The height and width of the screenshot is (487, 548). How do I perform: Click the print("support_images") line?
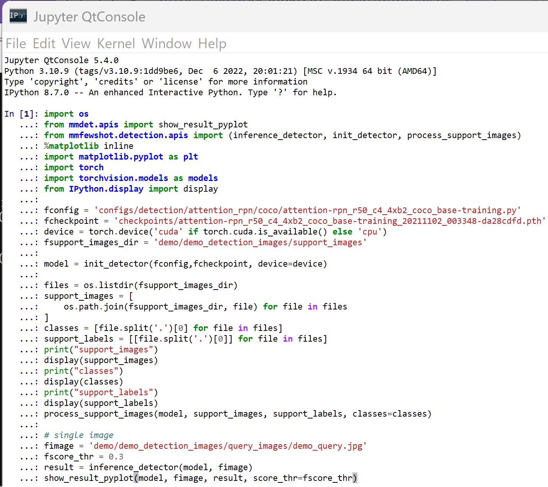point(101,350)
